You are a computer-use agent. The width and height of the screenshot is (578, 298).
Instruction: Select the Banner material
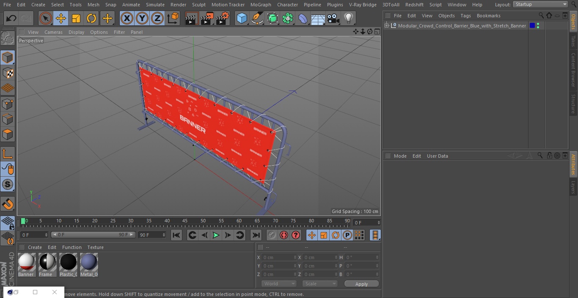tap(27, 265)
